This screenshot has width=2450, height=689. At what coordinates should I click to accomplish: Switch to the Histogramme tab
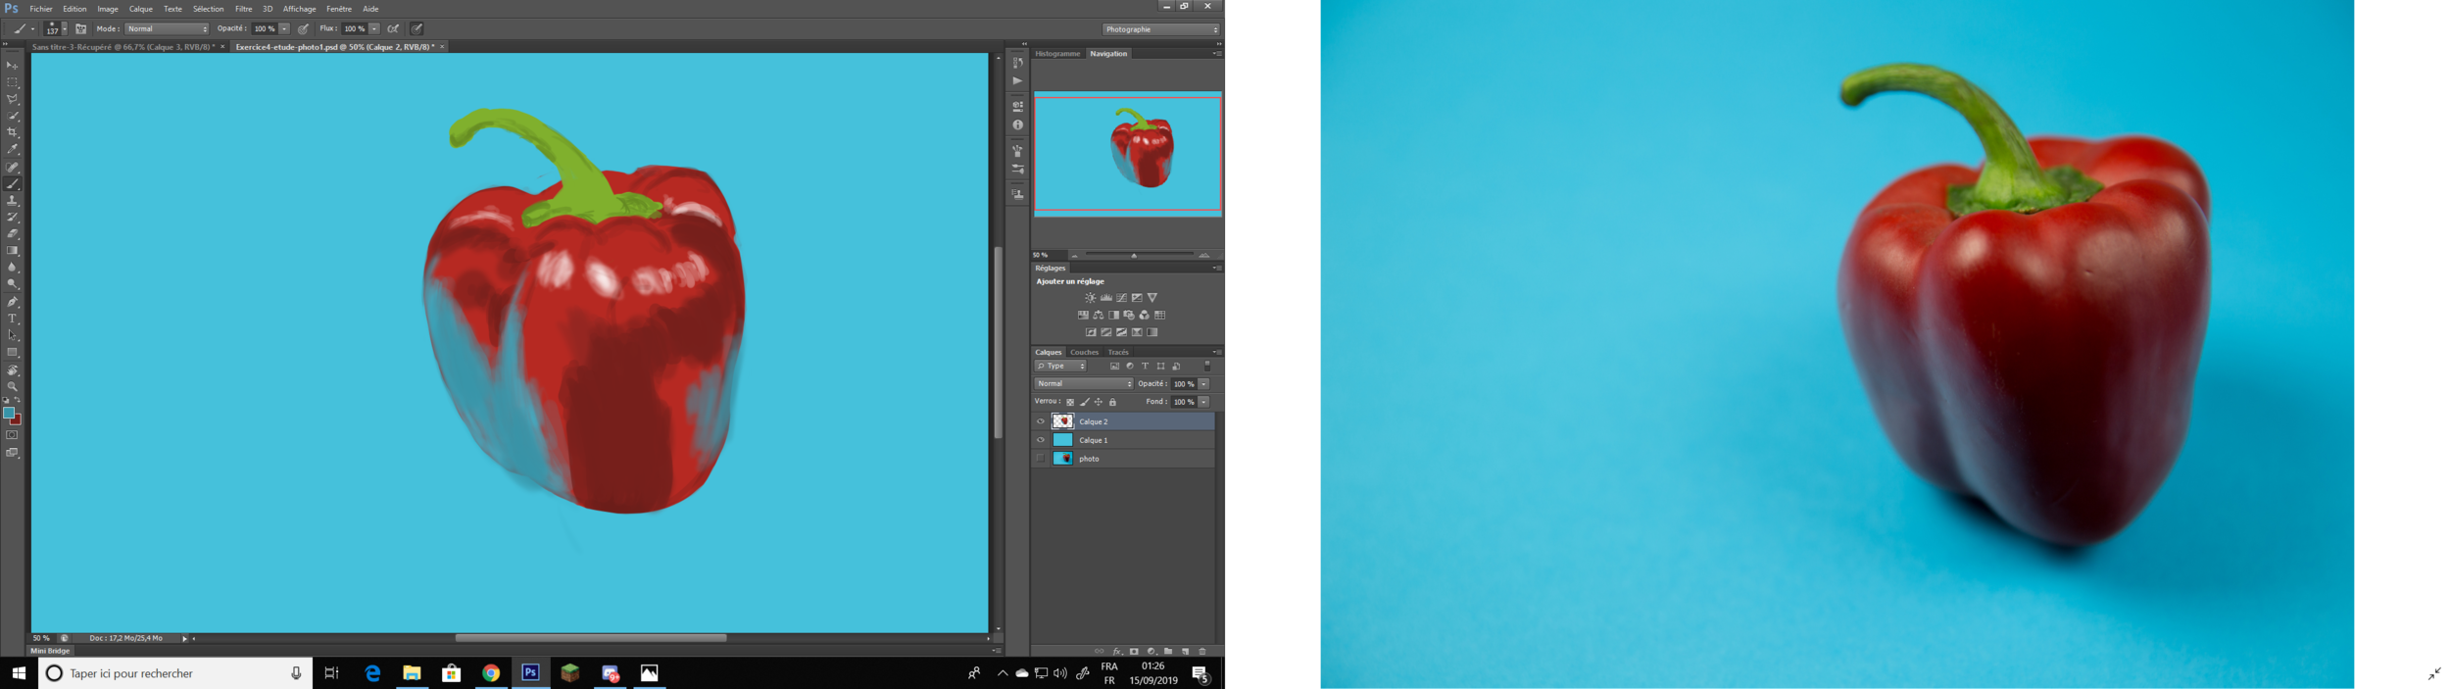(1057, 54)
